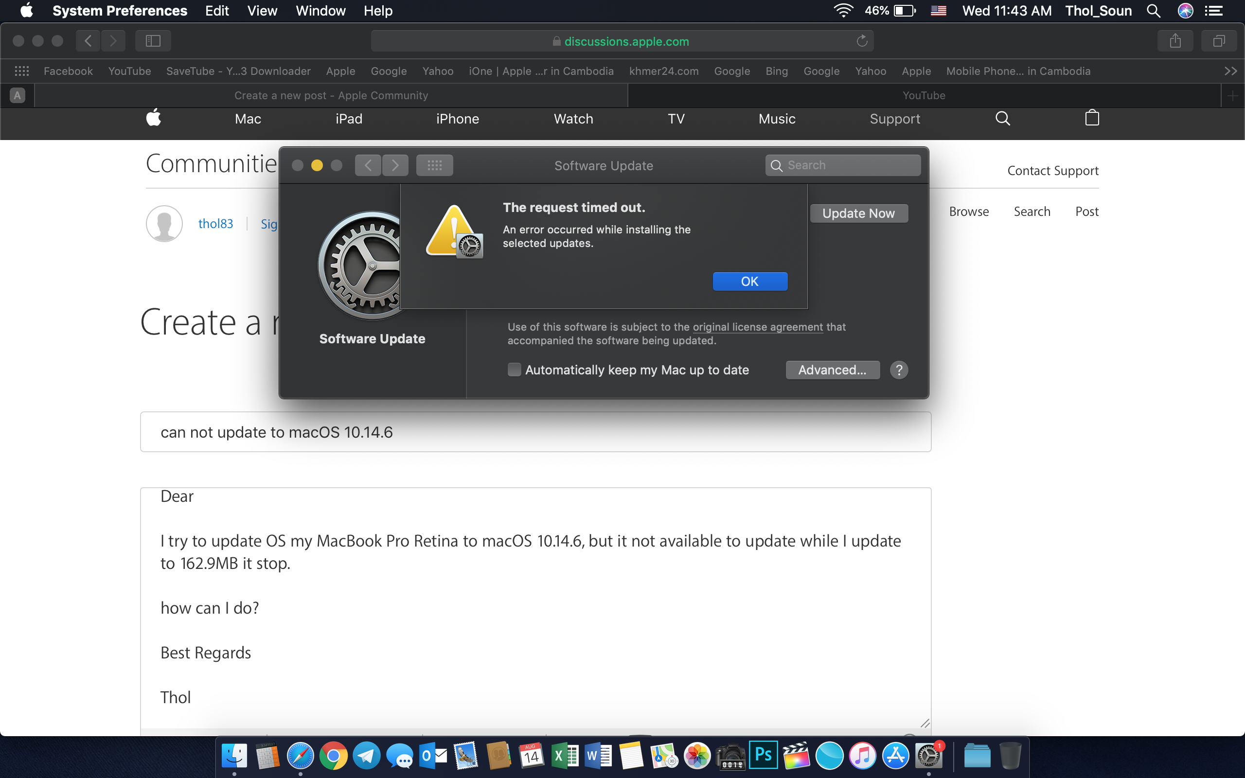The height and width of the screenshot is (778, 1245).
Task: Open the Advanced... options sheet
Action: 832,370
